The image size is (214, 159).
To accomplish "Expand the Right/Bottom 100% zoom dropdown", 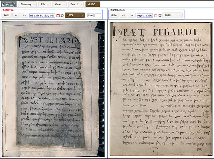I will coord(172,15).
